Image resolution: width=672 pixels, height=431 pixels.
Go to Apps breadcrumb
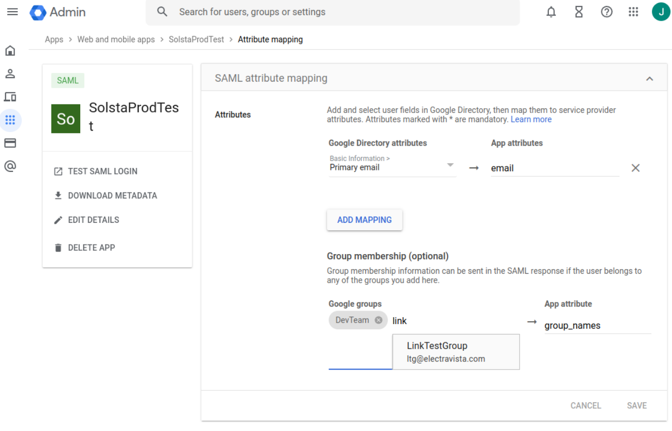click(x=54, y=39)
